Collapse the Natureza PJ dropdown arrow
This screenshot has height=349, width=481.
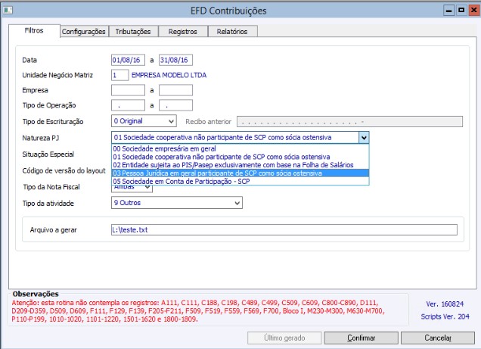pyautogui.click(x=364, y=138)
